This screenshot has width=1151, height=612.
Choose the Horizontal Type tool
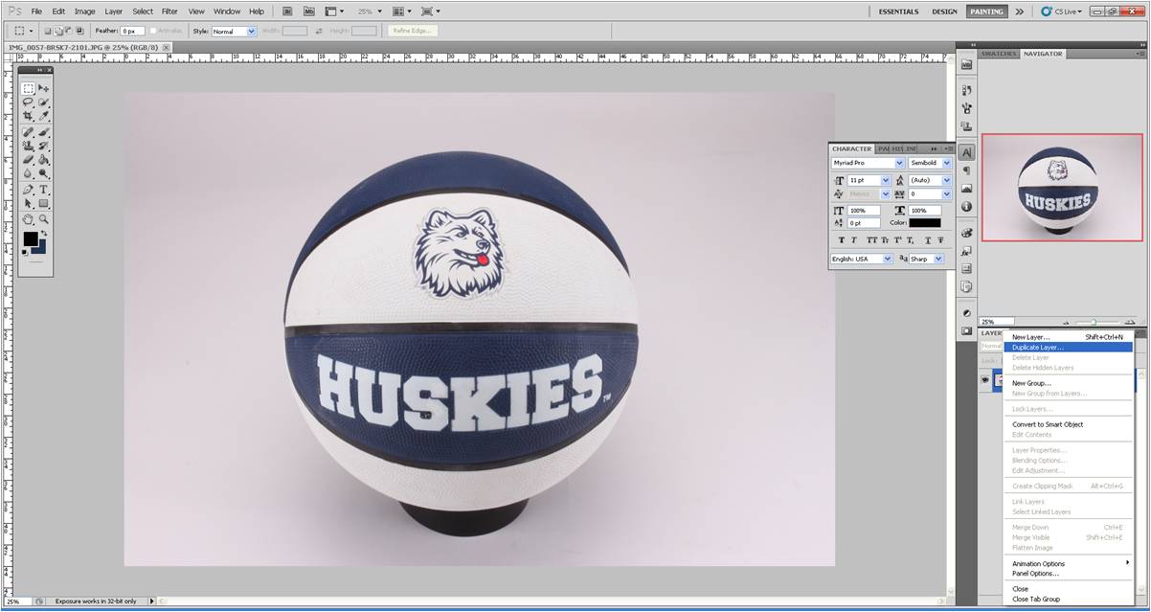(44, 190)
